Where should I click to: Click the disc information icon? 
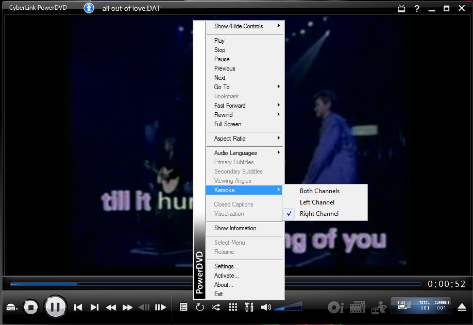tap(335, 306)
